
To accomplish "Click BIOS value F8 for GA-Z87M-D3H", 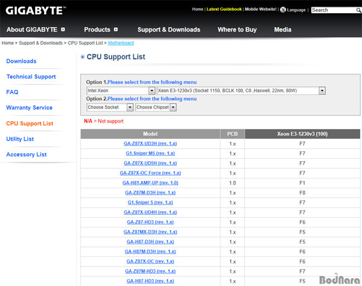I will tap(302, 192).
